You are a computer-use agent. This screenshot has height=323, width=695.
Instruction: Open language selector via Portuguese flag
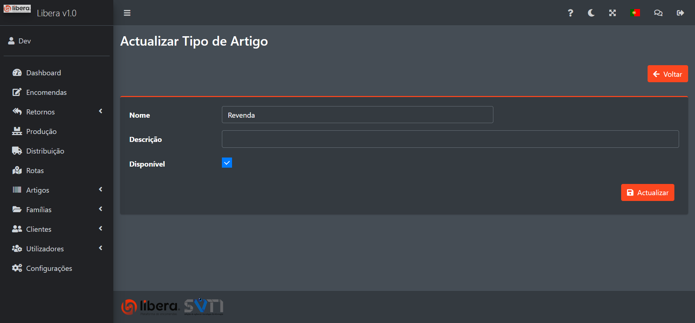(x=635, y=13)
